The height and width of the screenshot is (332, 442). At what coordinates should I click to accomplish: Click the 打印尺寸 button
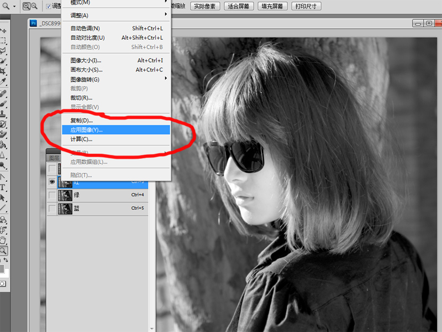coord(306,6)
